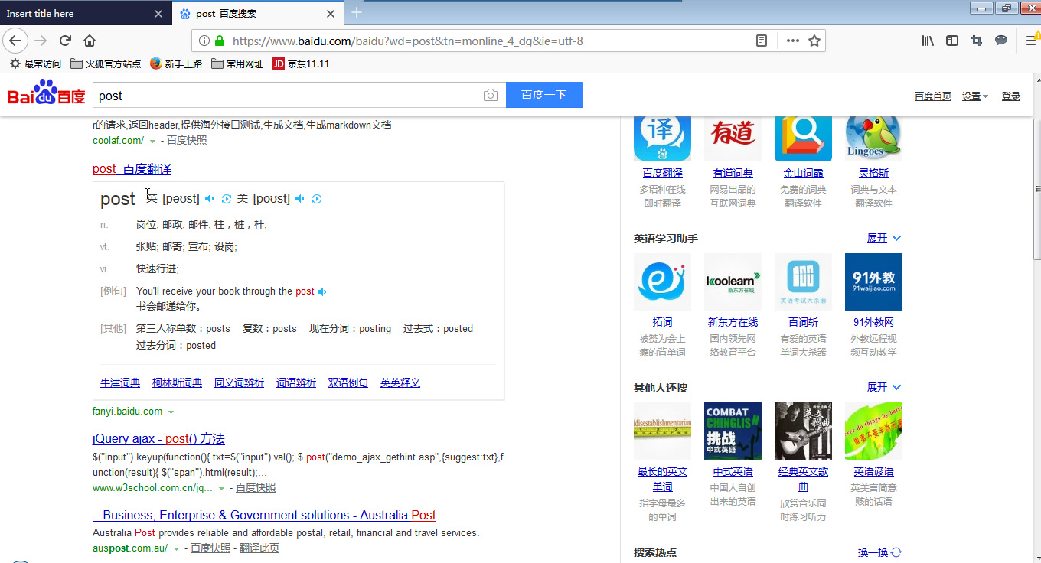This screenshot has height=563, width=1041.
Task: Close the 'Insert title here' tab
Action: [x=158, y=14]
